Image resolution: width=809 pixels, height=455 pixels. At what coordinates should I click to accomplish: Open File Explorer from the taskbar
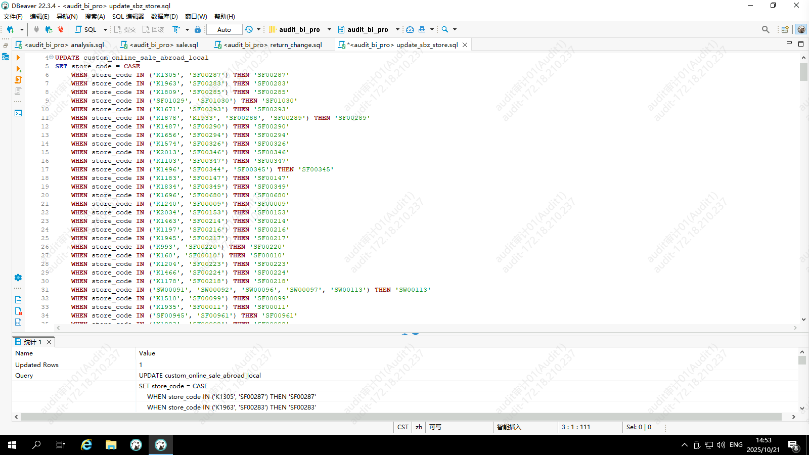click(111, 445)
